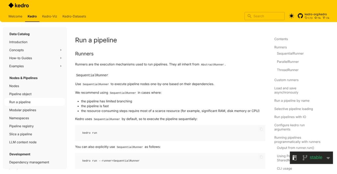Click the search magnifier icon
337x174 pixels.
tap(249, 16)
